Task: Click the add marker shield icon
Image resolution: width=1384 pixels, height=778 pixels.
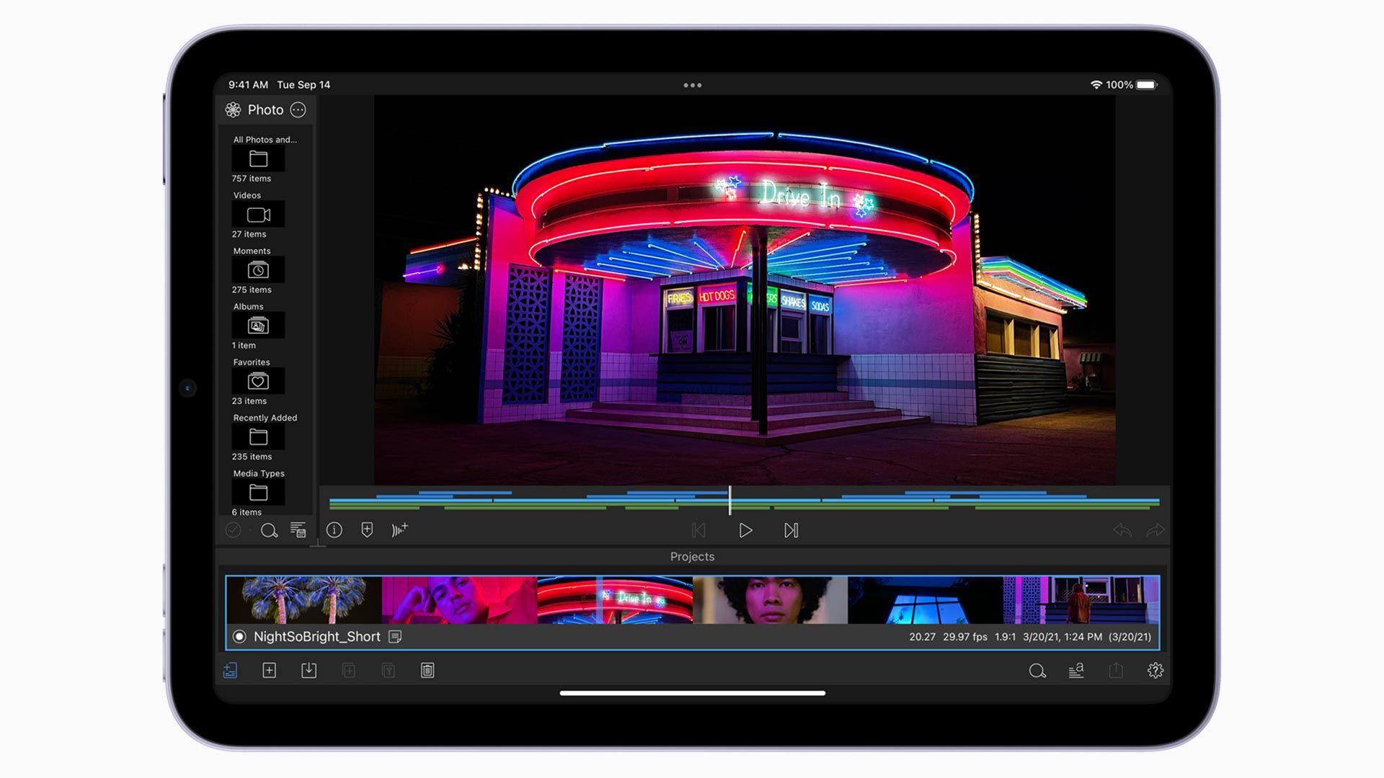Action: [x=367, y=530]
